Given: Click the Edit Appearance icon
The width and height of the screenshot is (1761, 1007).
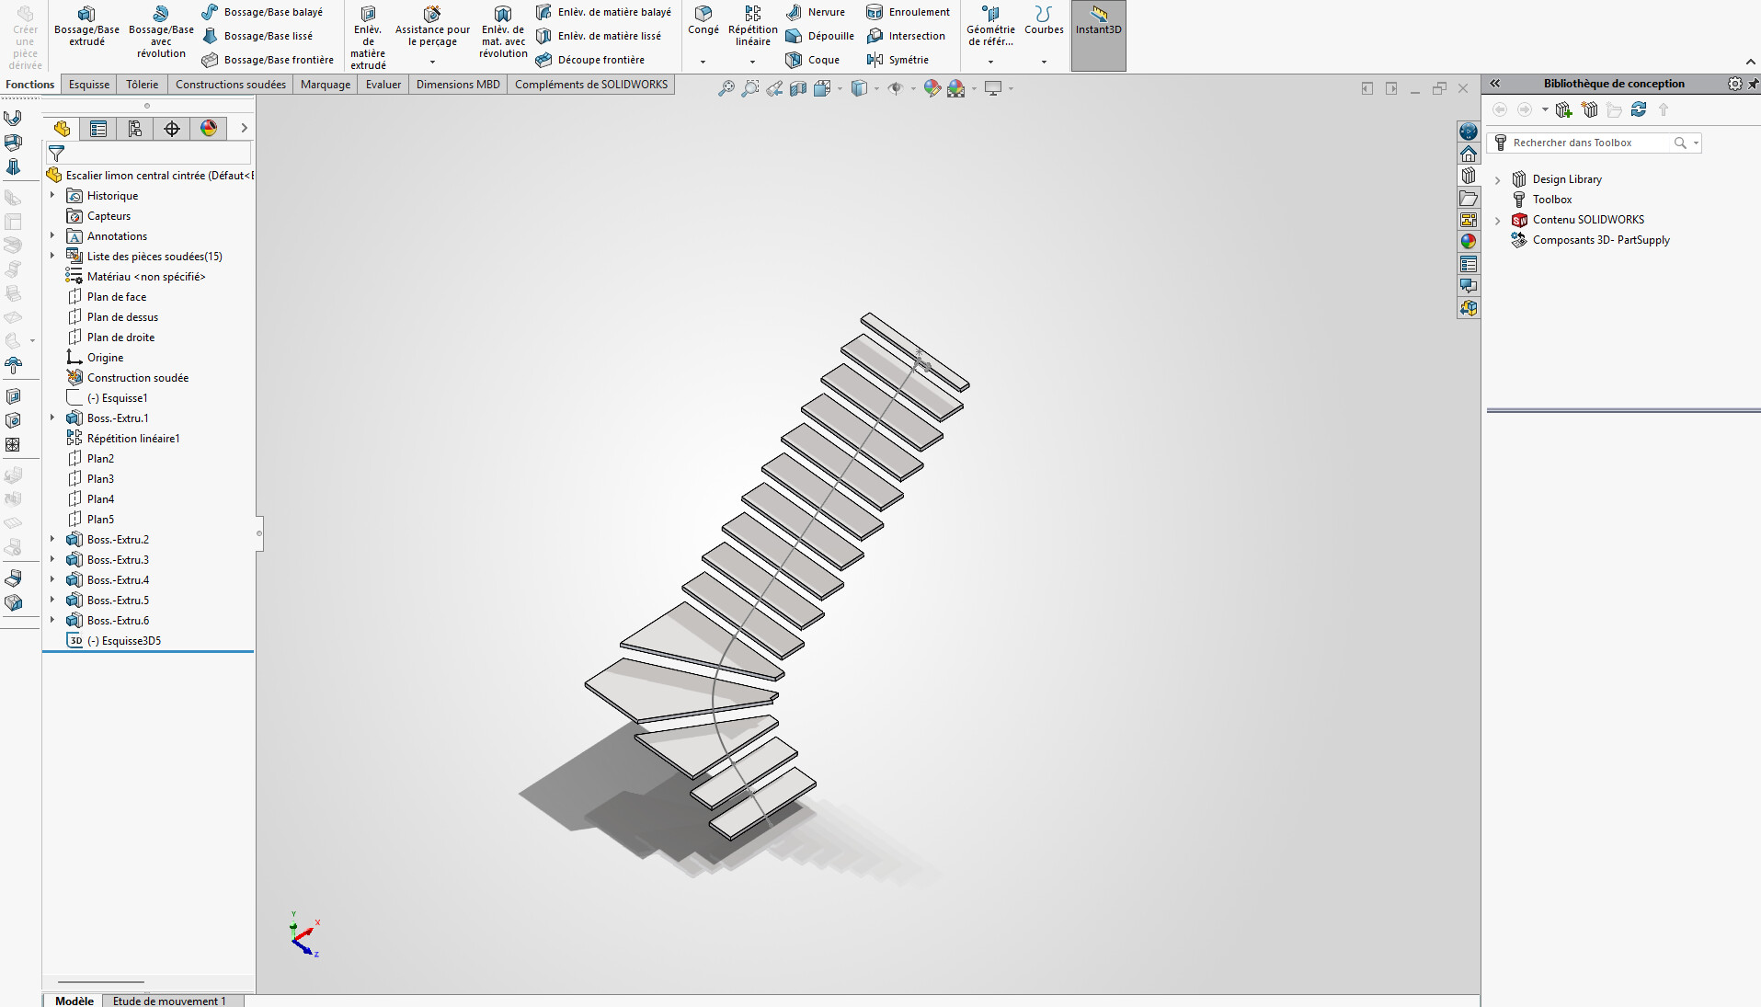Looking at the screenshot, I should [932, 88].
